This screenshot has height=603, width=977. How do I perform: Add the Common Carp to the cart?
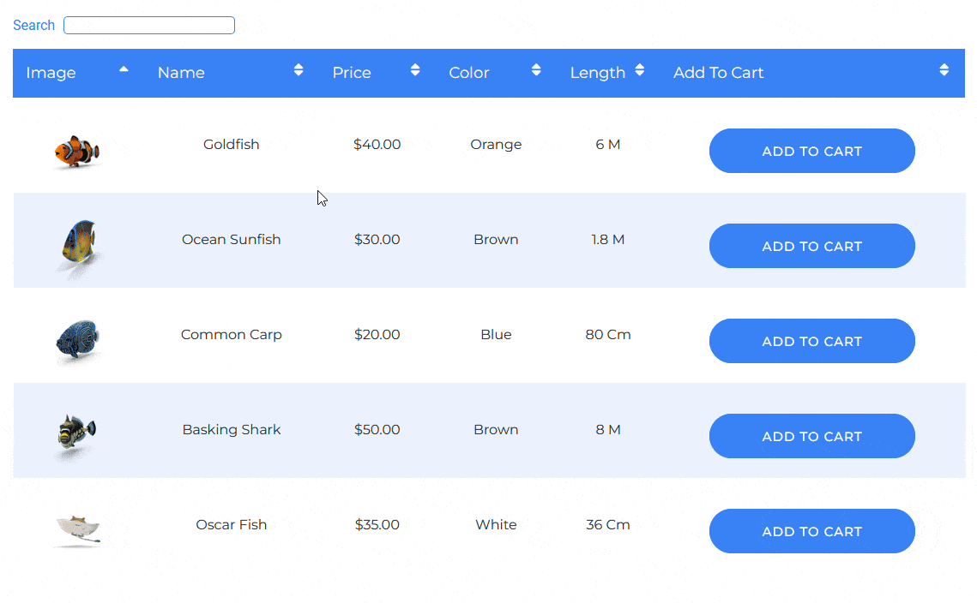tap(811, 341)
